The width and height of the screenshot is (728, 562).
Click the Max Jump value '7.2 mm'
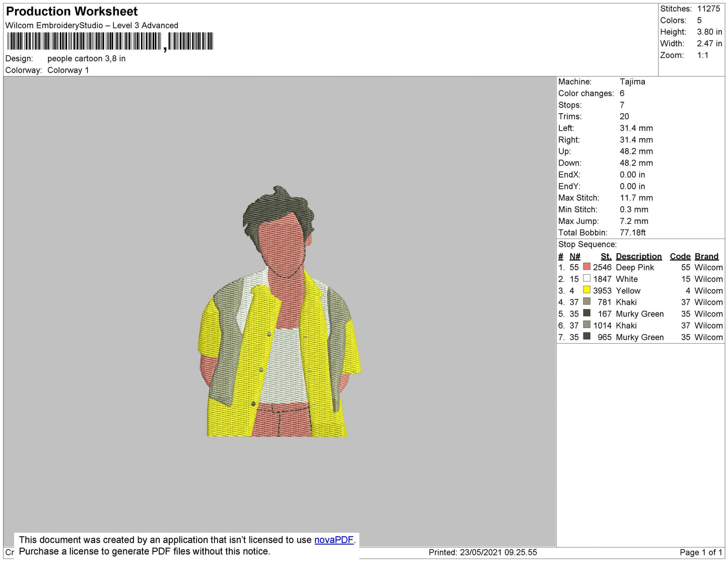click(x=634, y=221)
